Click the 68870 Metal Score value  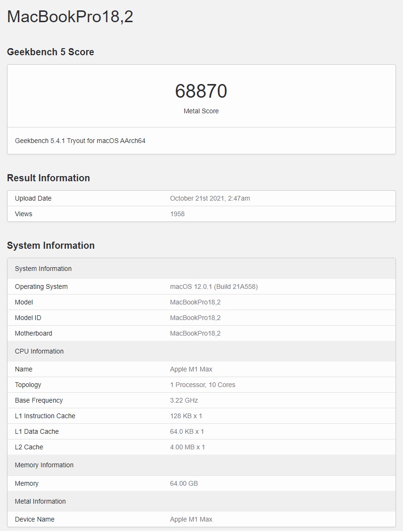point(201,92)
